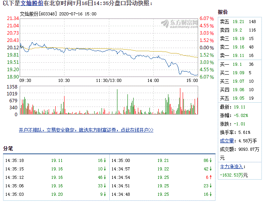Click the 最新 value 19.11
The image size is (263, 205).
click(x=239, y=107)
